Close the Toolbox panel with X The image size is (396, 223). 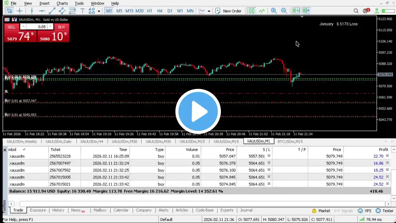coord(5,150)
